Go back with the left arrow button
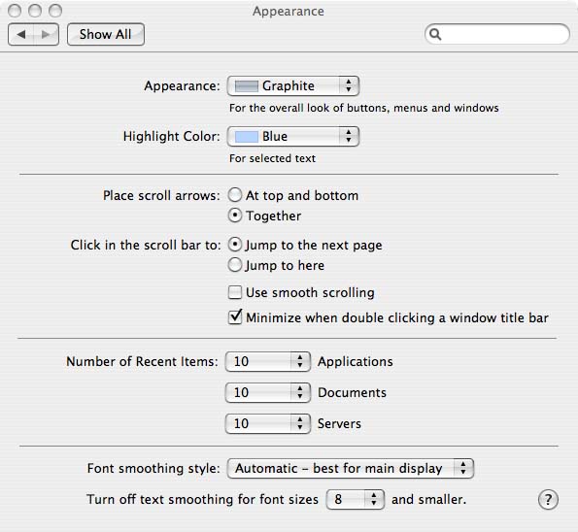Screen dimensions: 578x532 21,35
